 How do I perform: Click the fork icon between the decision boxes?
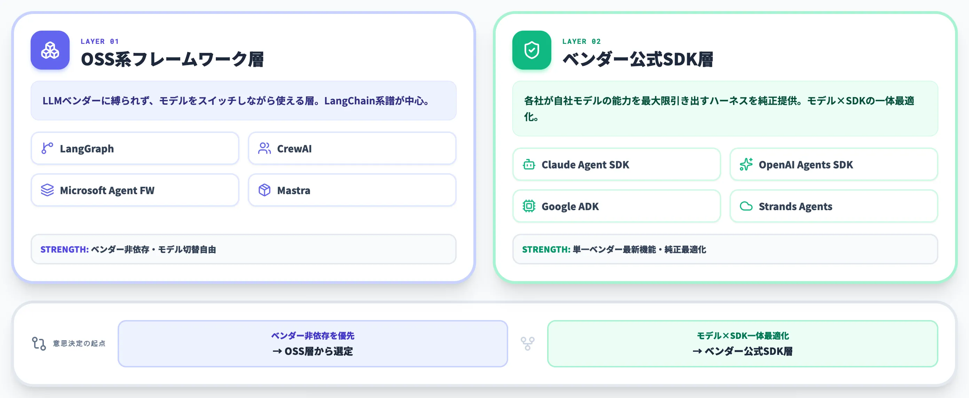coord(527,343)
